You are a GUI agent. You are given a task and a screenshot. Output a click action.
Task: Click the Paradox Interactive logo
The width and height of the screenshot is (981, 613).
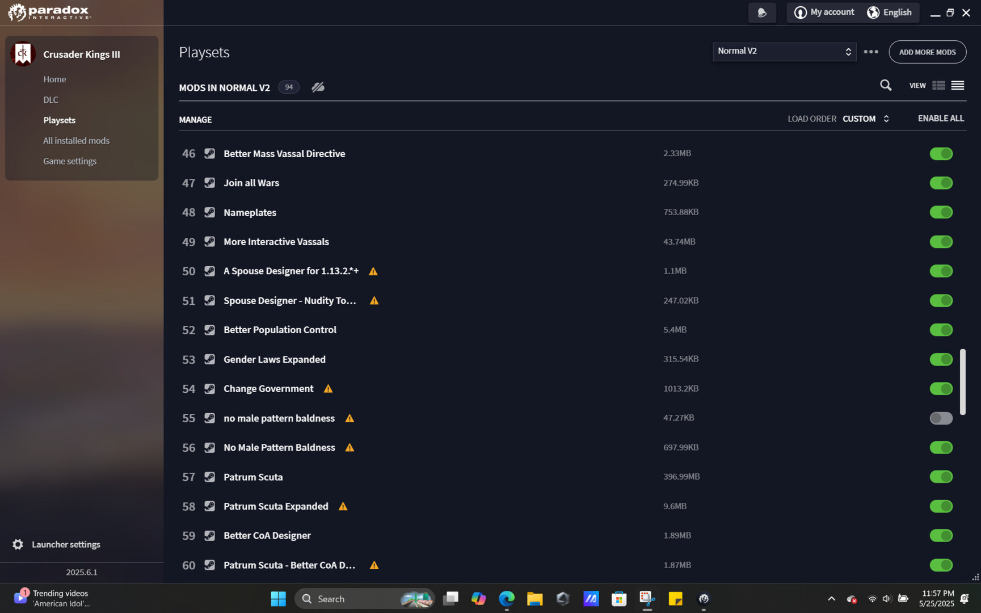pos(49,12)
